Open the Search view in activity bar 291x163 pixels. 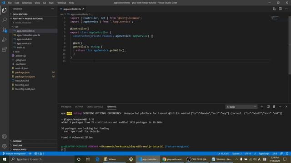click(4, 20)
